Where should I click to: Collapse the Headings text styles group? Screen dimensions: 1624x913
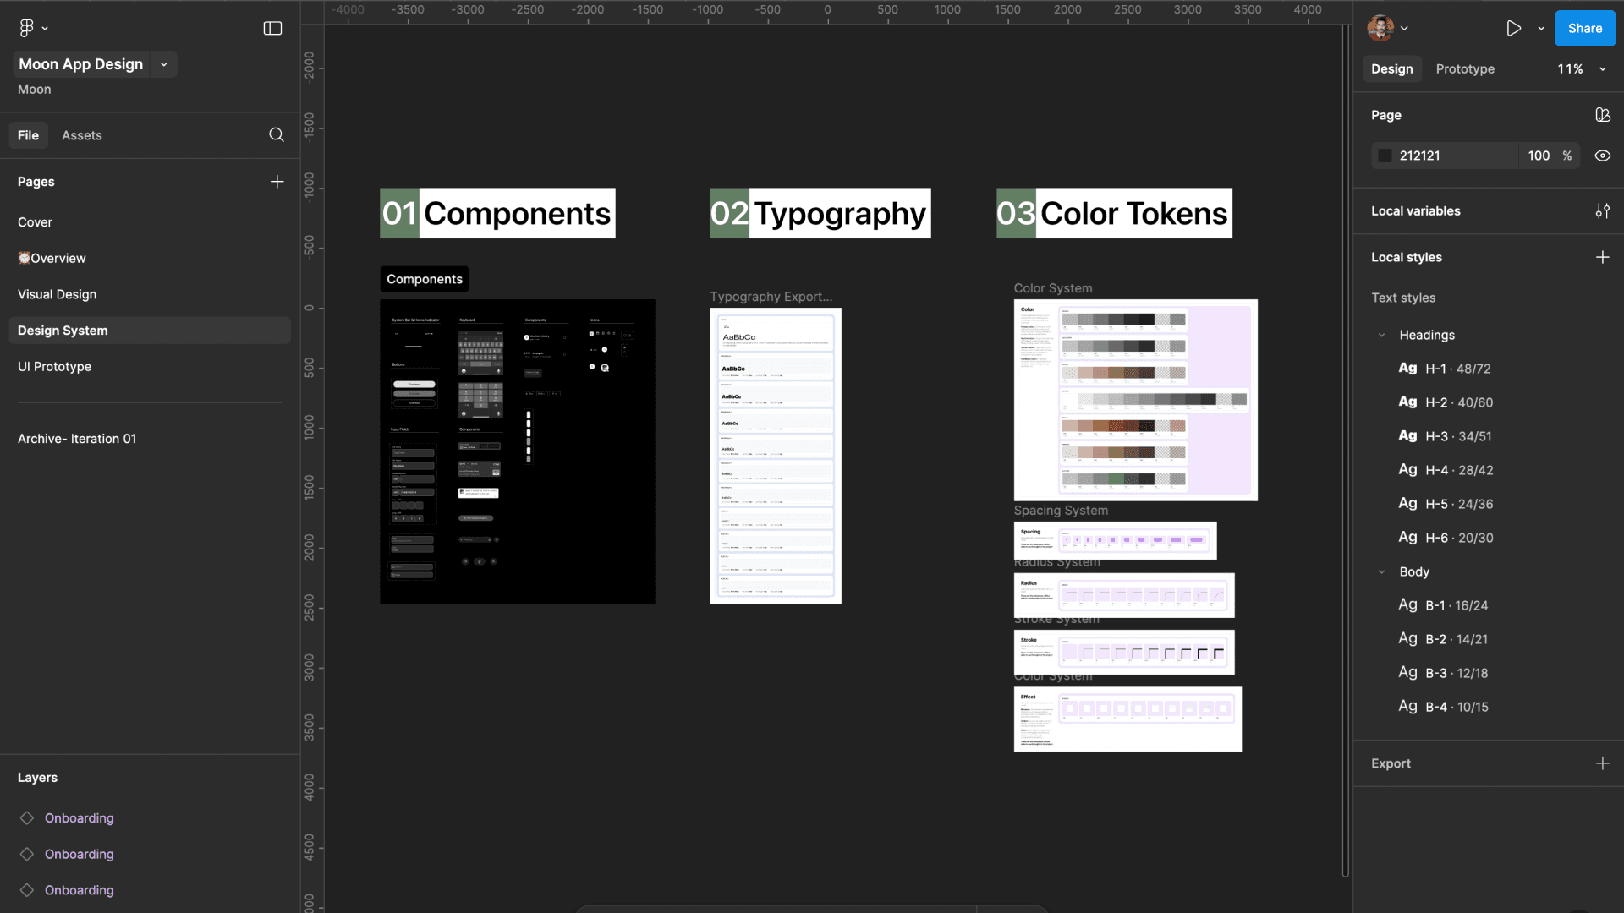click(1382, 335)
